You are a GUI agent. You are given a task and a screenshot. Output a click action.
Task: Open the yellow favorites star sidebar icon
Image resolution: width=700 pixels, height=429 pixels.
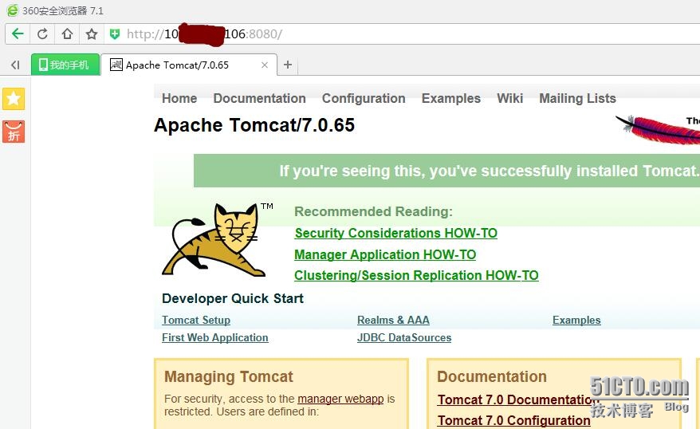[x=14, y=99]
